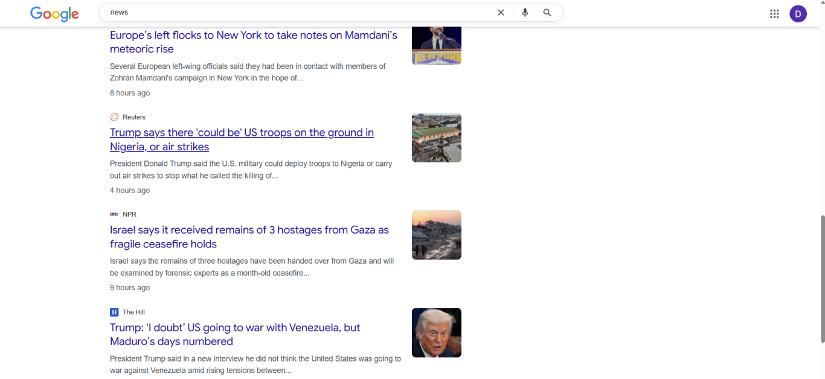Click the Gaza ruins sunset thumbnail

coord(436,235)
